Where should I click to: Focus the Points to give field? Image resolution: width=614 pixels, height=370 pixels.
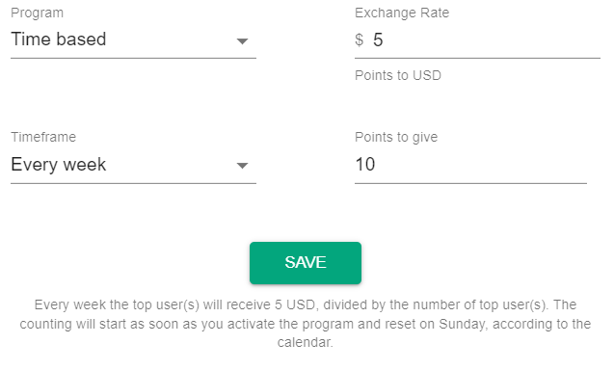(x=470, y=165)
